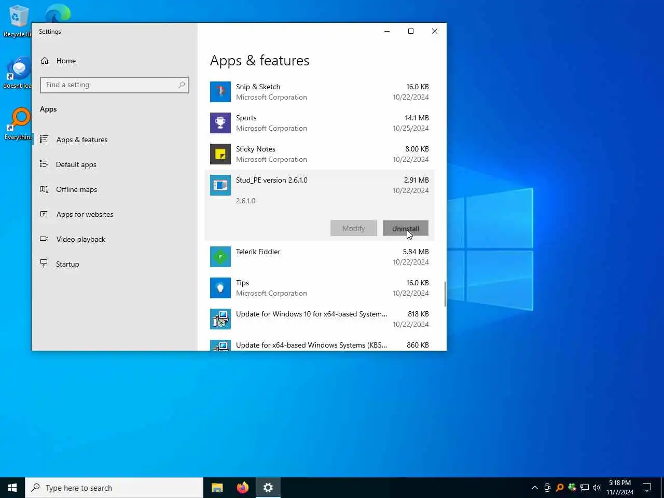Click the Stud_PE app icon

pos(220,185)
